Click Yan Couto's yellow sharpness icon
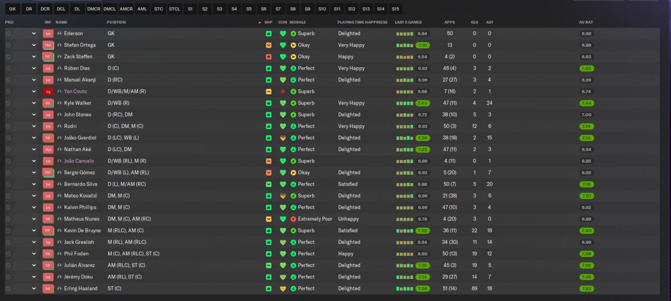 tap(268, 91)
